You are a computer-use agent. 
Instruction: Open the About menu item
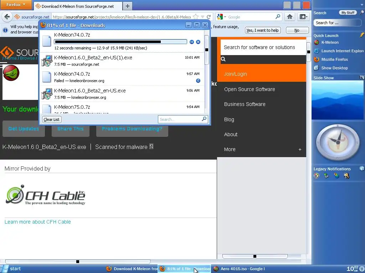(231, 134)
